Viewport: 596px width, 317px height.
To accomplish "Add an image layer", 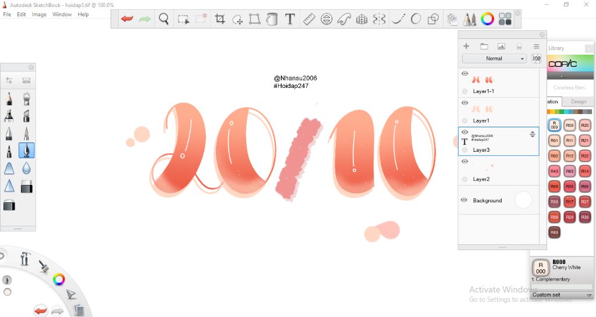I will point(501,47).
